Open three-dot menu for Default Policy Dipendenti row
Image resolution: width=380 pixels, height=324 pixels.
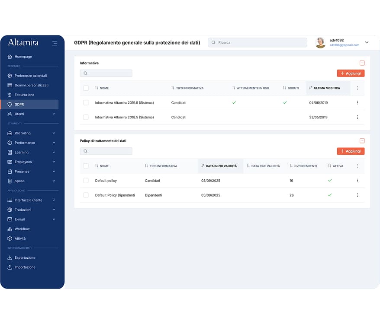(x=357, y=195)
